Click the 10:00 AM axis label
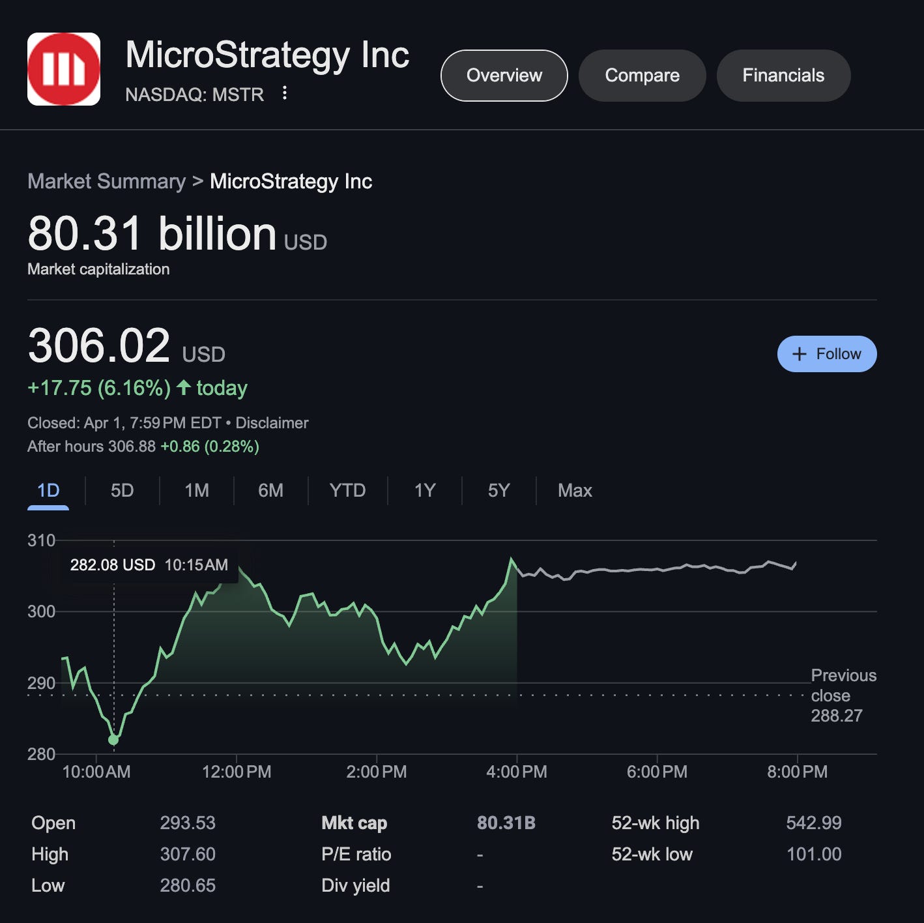This screenshot has width=924, height=923. pos(96,772)
